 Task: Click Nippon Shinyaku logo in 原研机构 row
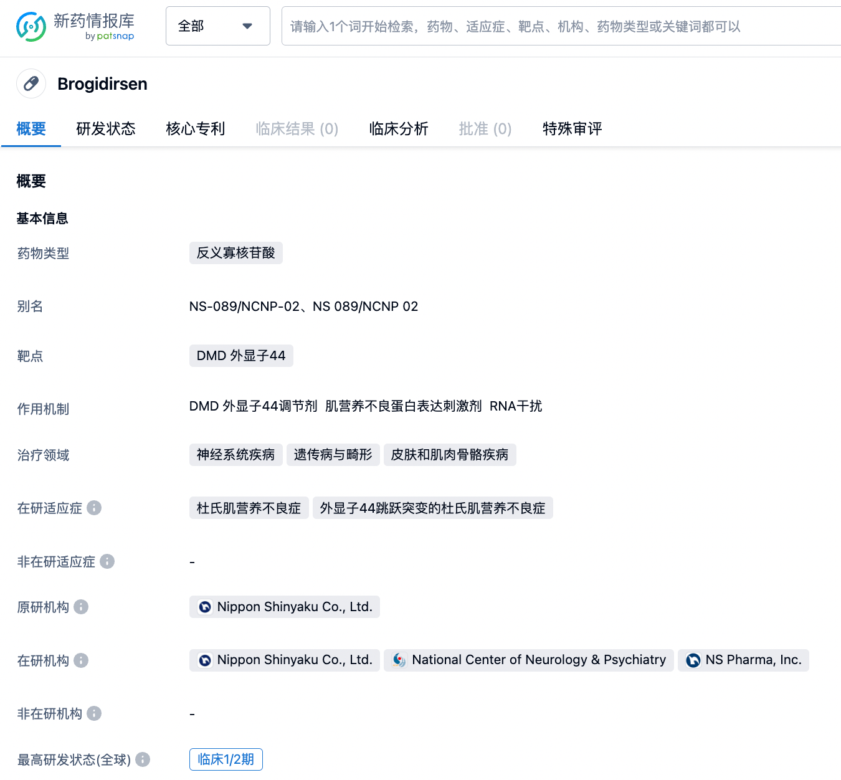[x=205, y=607]
